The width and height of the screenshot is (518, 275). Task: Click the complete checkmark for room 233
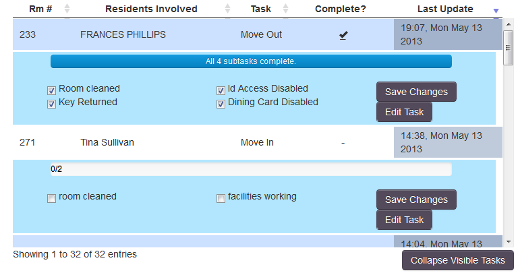pos(343,35)
